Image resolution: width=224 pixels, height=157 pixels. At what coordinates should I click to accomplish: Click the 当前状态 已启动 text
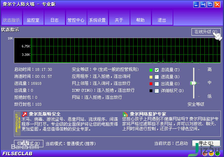point(171,143)
